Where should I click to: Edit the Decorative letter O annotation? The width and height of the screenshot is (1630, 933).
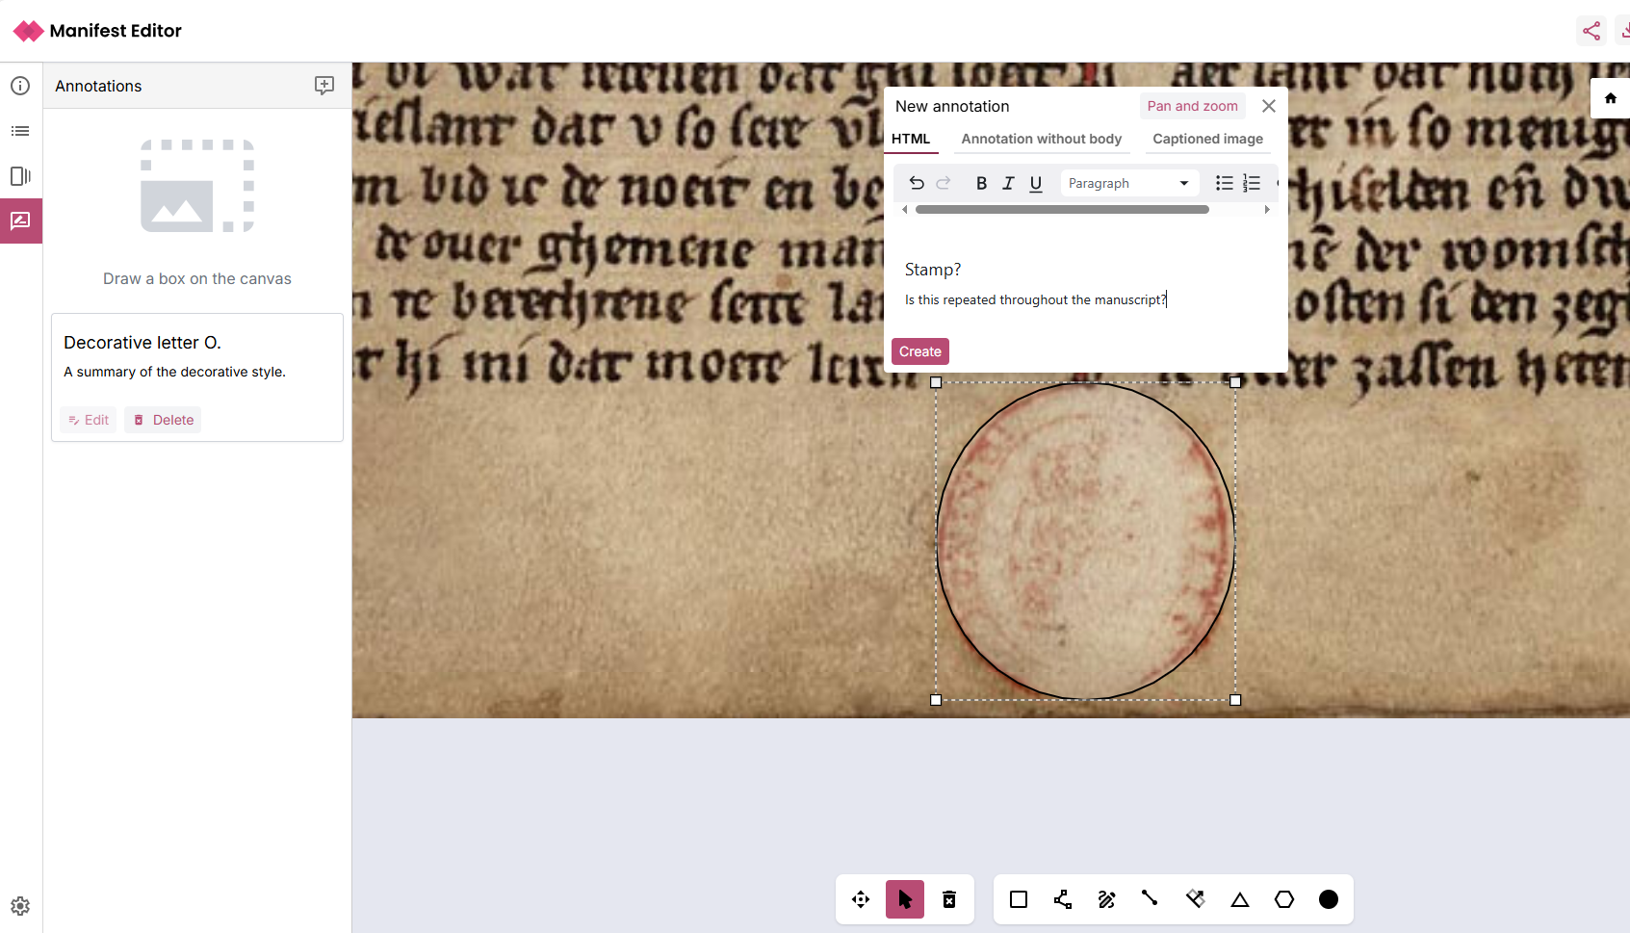coord(88,420)
